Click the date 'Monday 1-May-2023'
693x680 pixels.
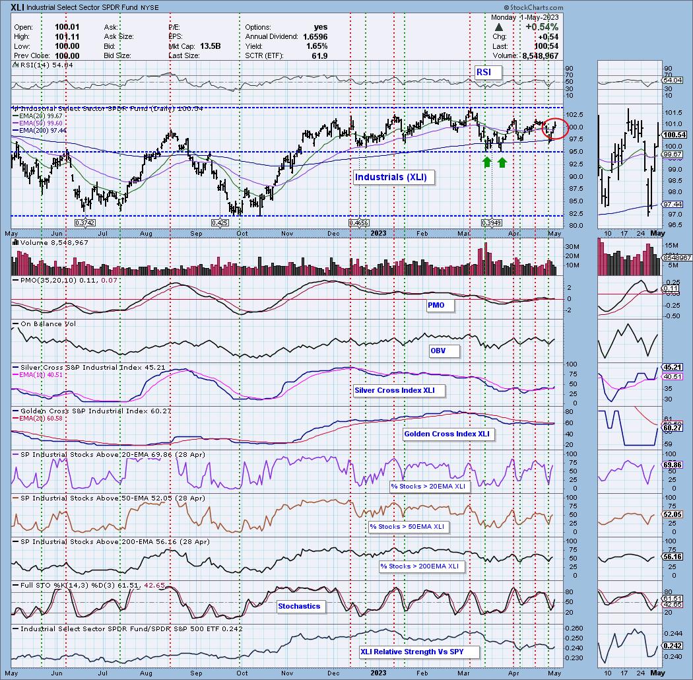point(525,17)
